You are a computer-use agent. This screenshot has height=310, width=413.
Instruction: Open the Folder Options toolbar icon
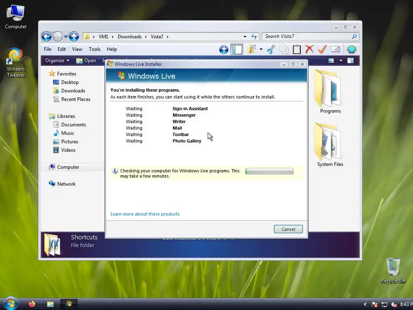252,49
